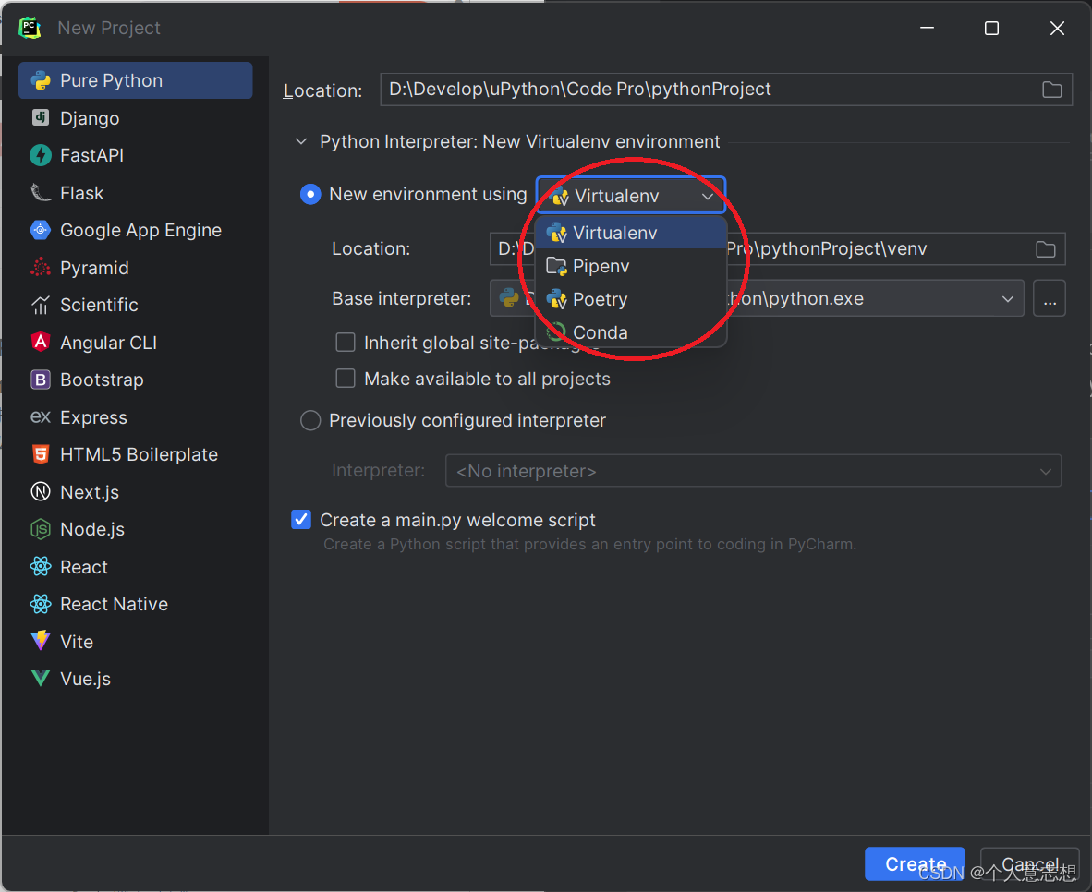Viewport: 1092px width, 892px height.
Task: Choose Virtualenv from the dropdown list
Action: click(631, 233)
